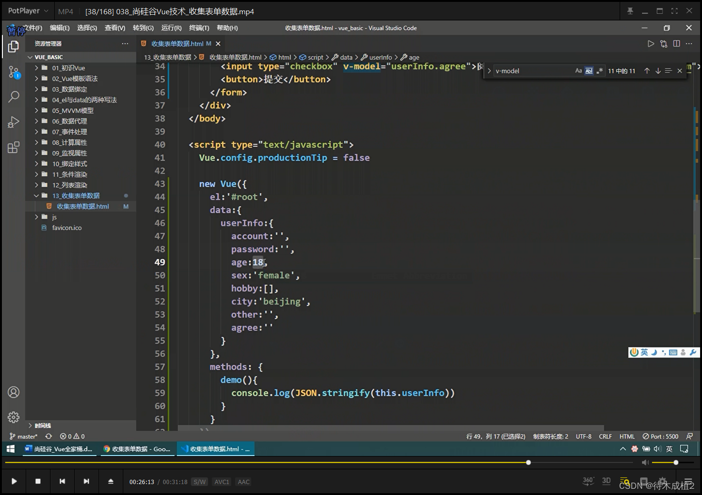Open the PotPlayer main menu dropdown
Image resolution: width=702 pixels, height=495 pixels.
pyautogui.click(x=28, y=11)
